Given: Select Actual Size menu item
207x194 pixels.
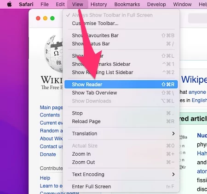Looking at the screenshot, I should tap(121, 145).
